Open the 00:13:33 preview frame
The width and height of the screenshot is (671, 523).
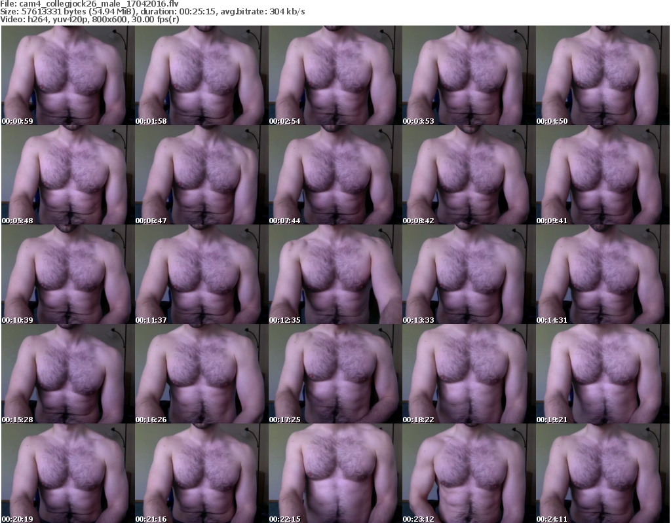(469, 274)
